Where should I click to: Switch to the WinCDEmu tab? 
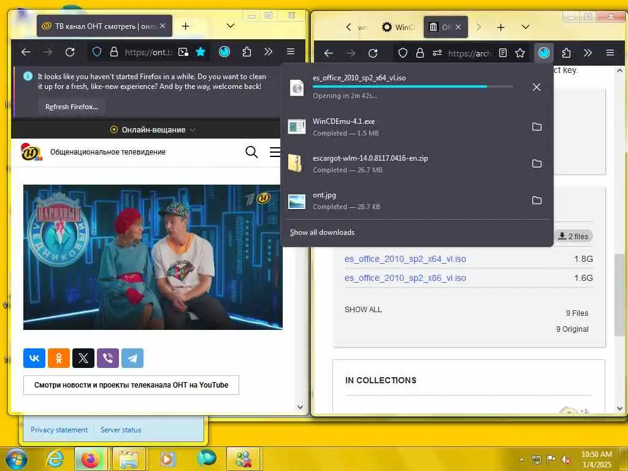click(399, 27)
